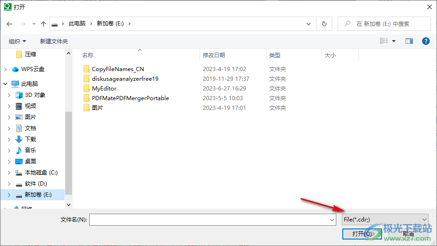This screenshot has height=246, width=437.
Task: Open help with the question mark icon
Action: pos(426,41)
